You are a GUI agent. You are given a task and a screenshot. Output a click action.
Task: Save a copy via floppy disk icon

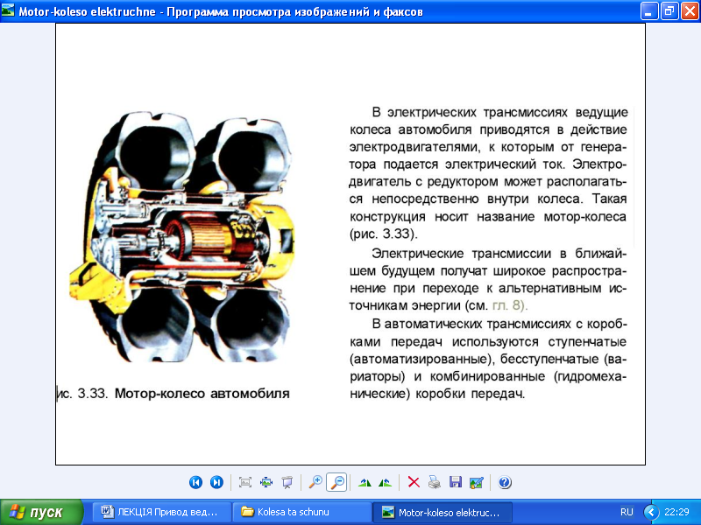coord(456,482)
